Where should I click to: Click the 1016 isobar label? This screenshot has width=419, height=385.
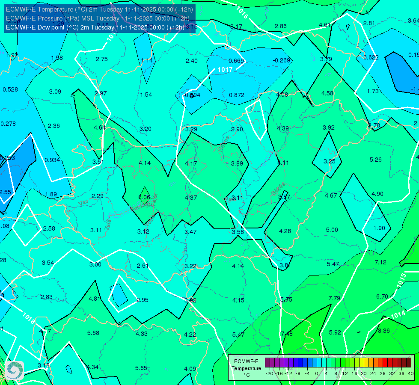pos(242,12)
